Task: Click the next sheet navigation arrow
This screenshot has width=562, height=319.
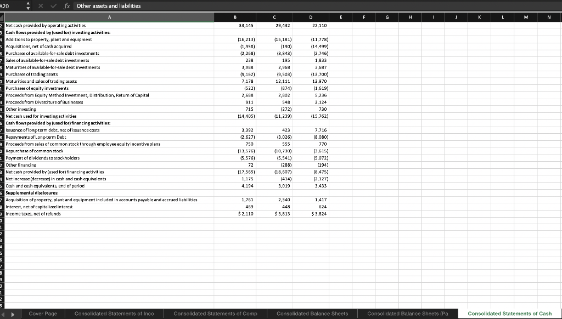Action: (13, 313)
